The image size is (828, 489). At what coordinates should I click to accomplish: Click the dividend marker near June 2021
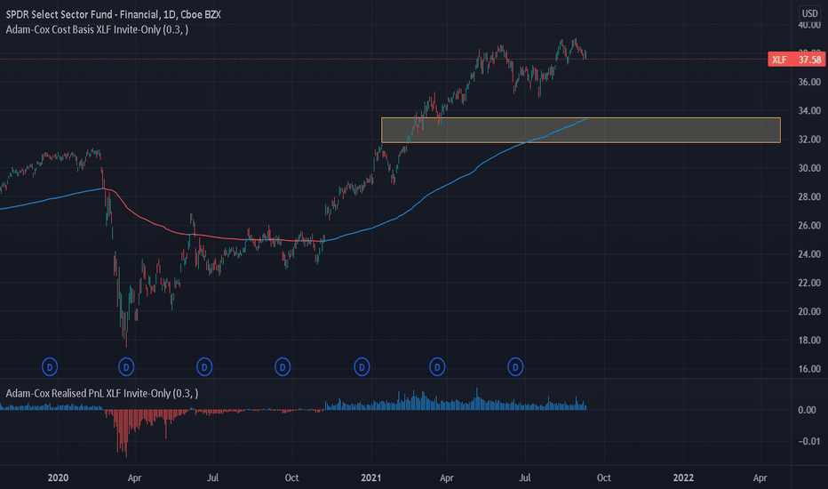click(515, 366)
